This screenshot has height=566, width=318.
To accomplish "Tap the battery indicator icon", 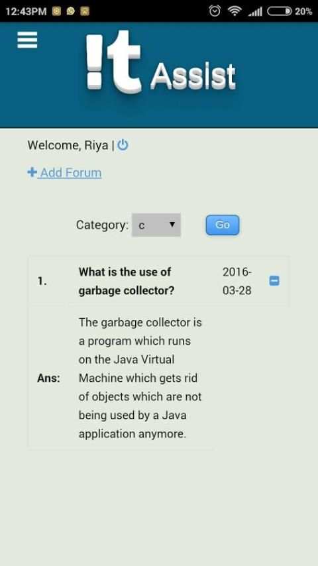I will (x=280, y=11).
